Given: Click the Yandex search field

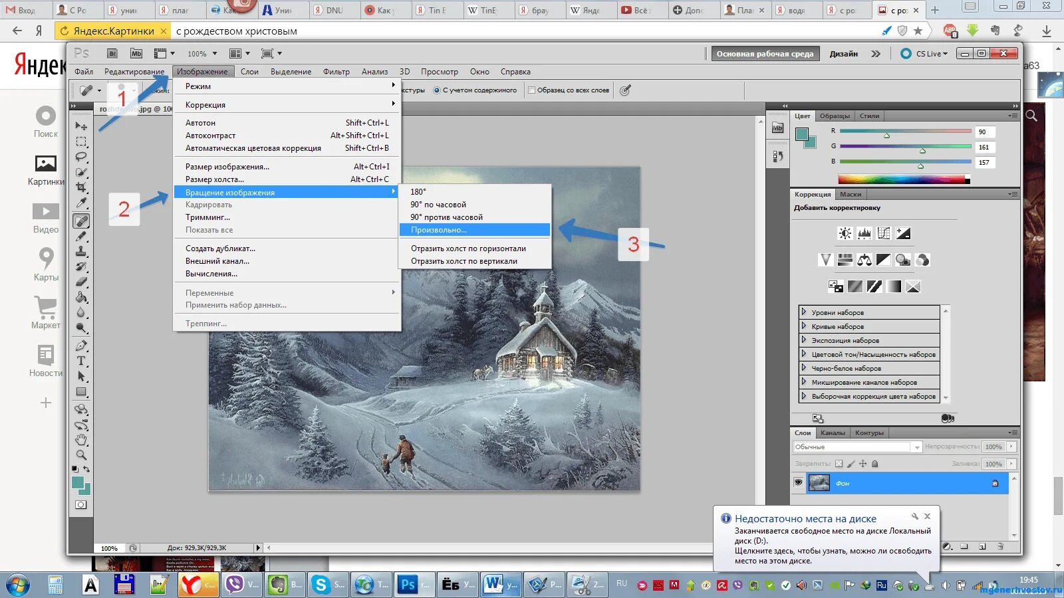Looking at the screenshot, I should pyautogui.click(x=522, y=31).
